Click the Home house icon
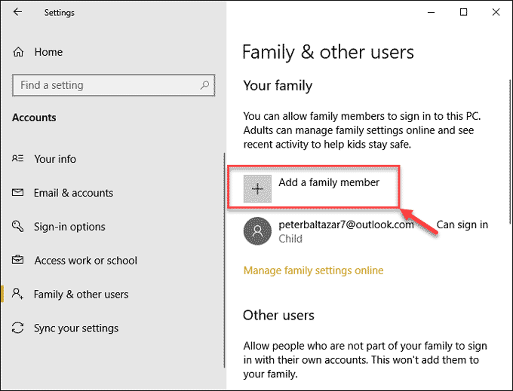 18,52
